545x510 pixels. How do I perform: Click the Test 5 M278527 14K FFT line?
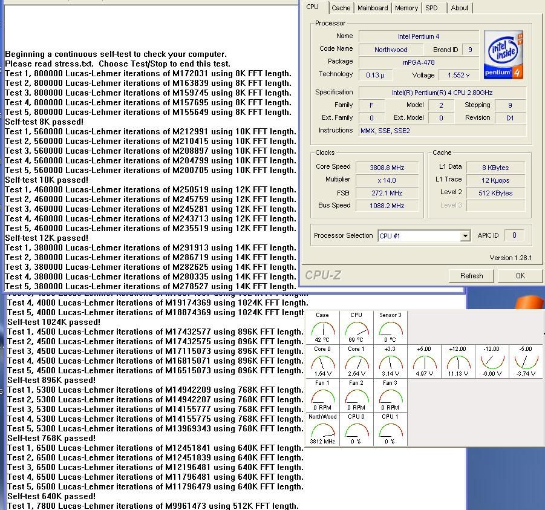pos(151,287)
